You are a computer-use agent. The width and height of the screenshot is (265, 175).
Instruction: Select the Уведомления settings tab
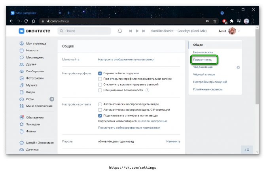(x=203, y=67)
